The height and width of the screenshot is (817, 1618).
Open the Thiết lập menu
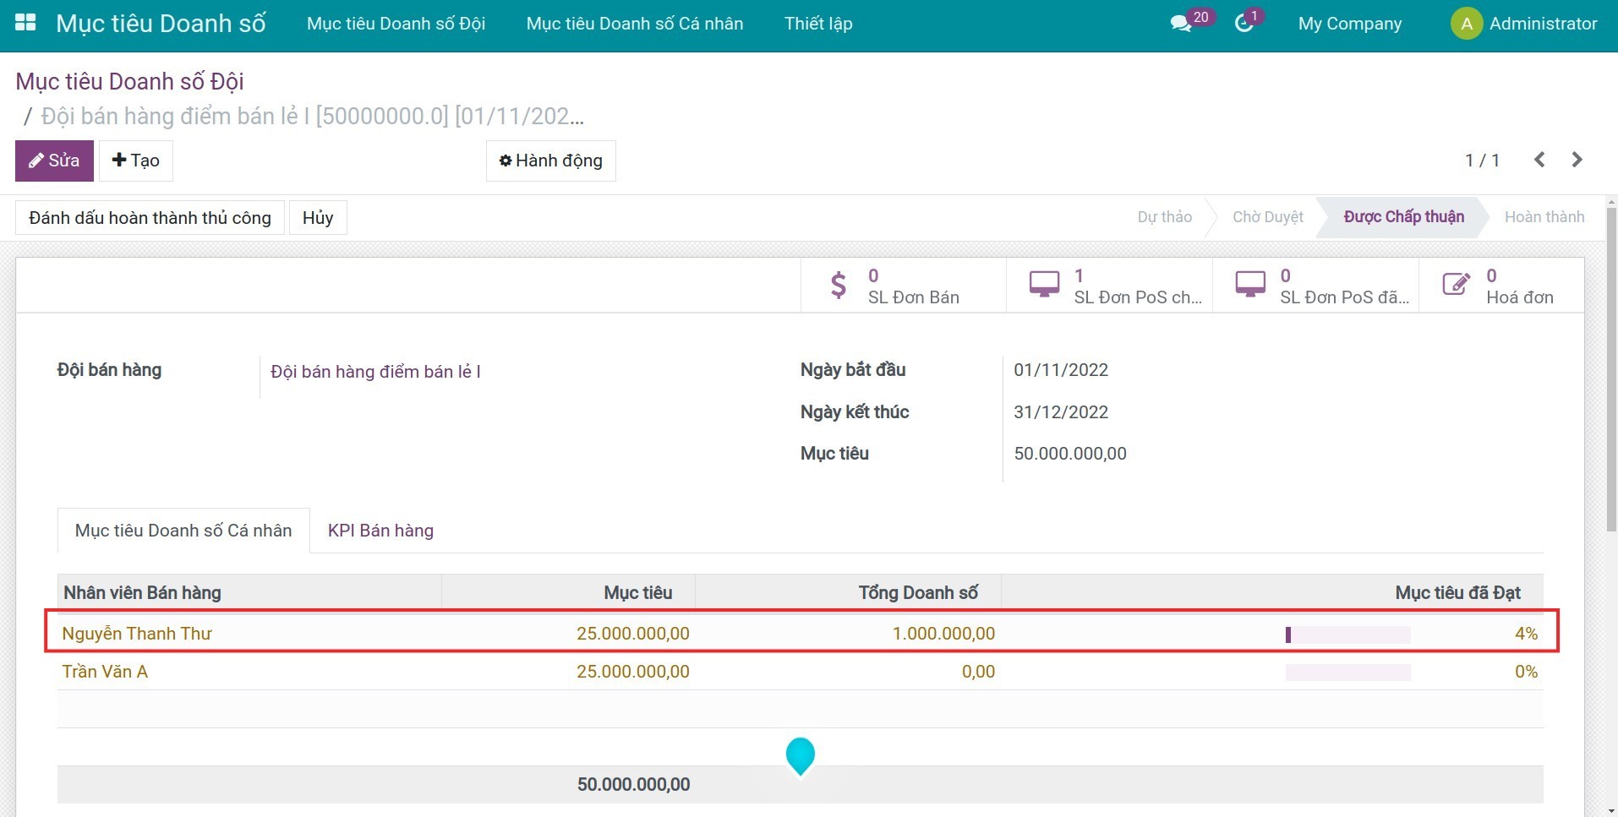[817, 24]
